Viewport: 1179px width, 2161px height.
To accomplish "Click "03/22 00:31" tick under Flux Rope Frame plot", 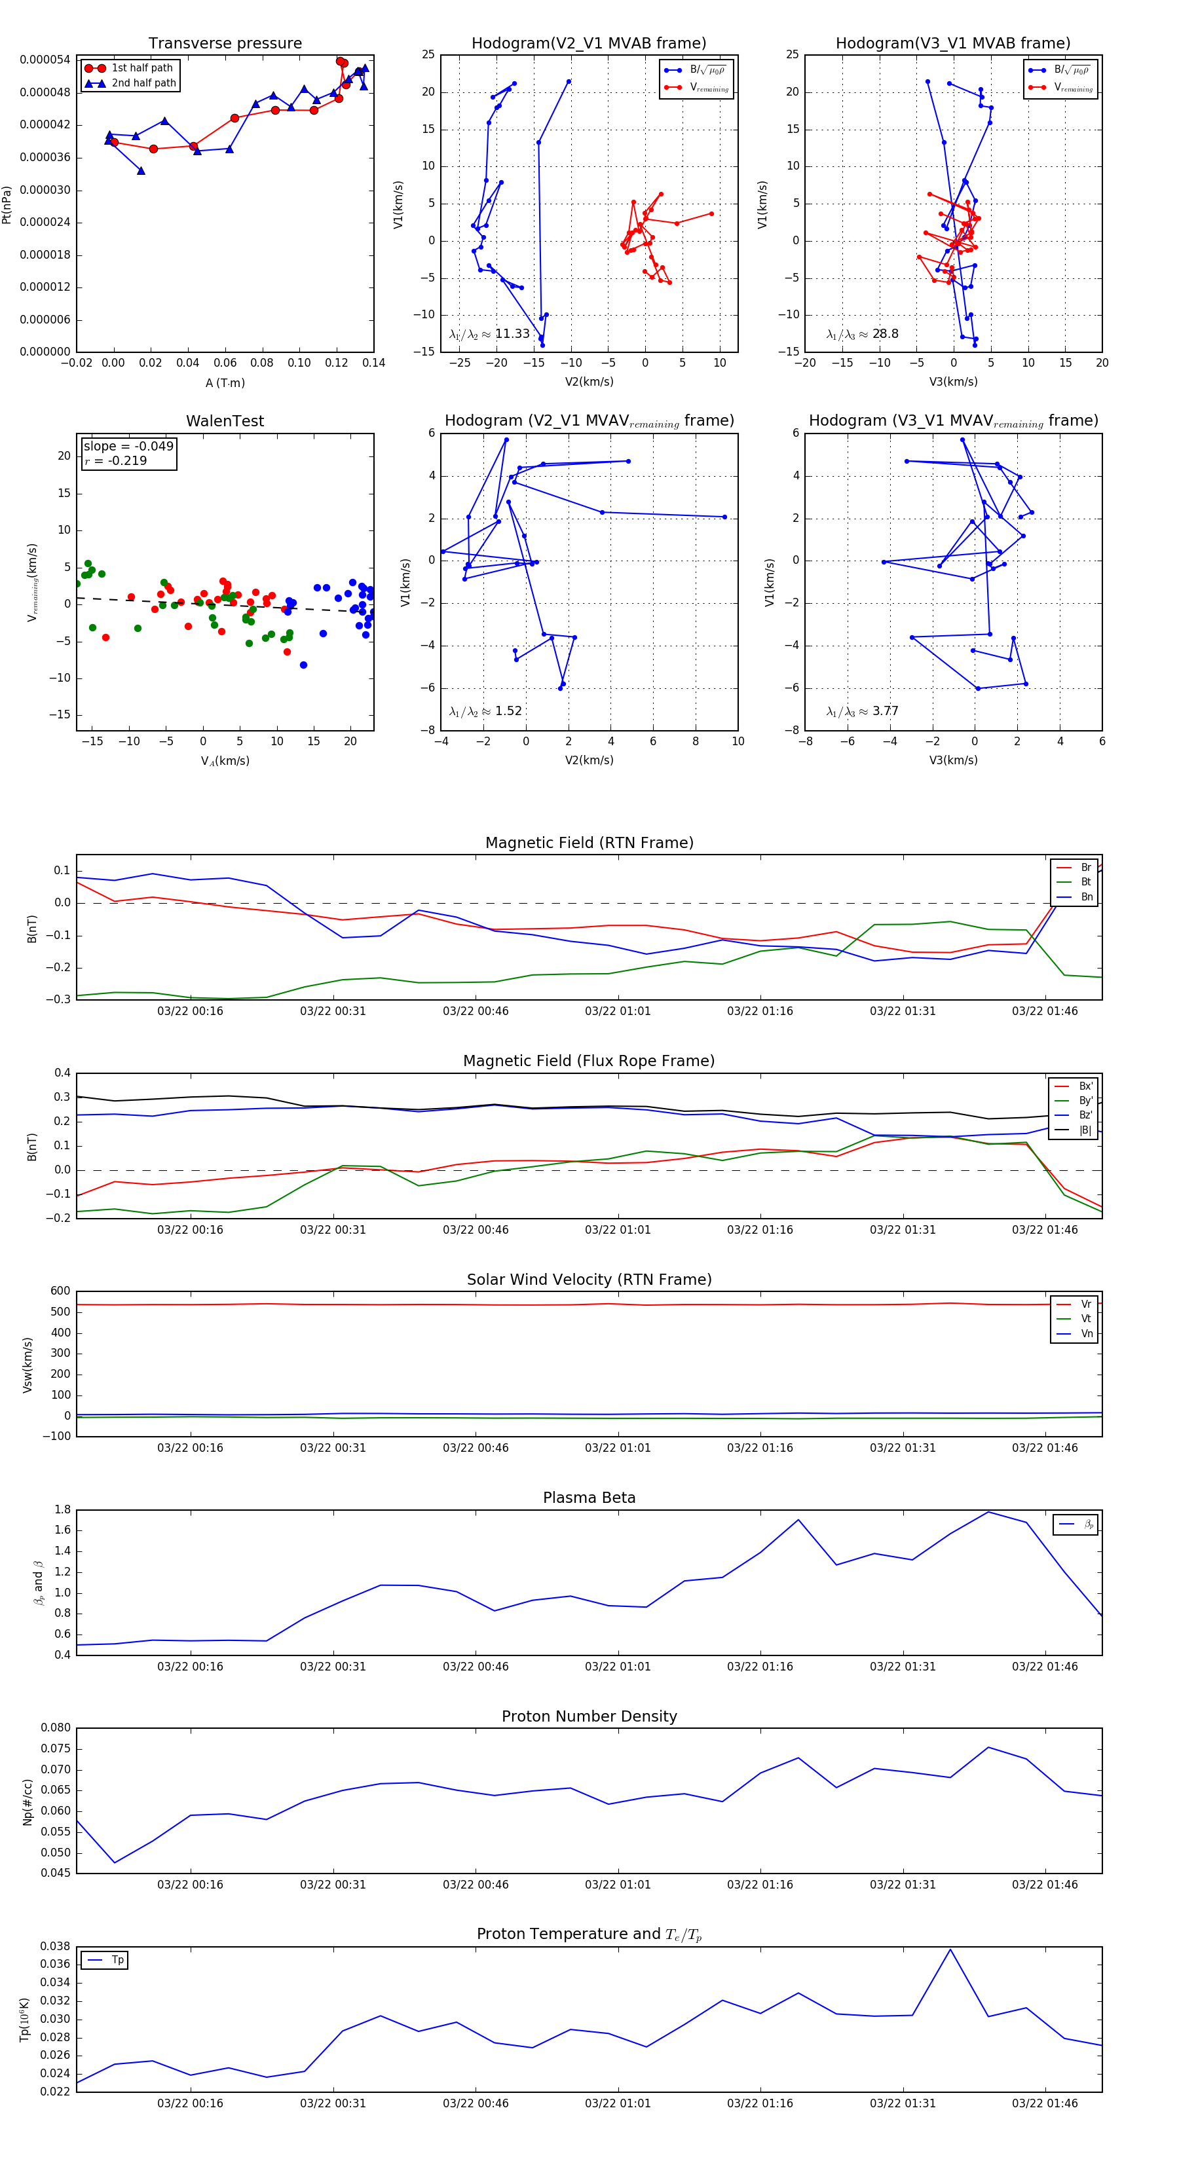I will [x=333, y=1230].
